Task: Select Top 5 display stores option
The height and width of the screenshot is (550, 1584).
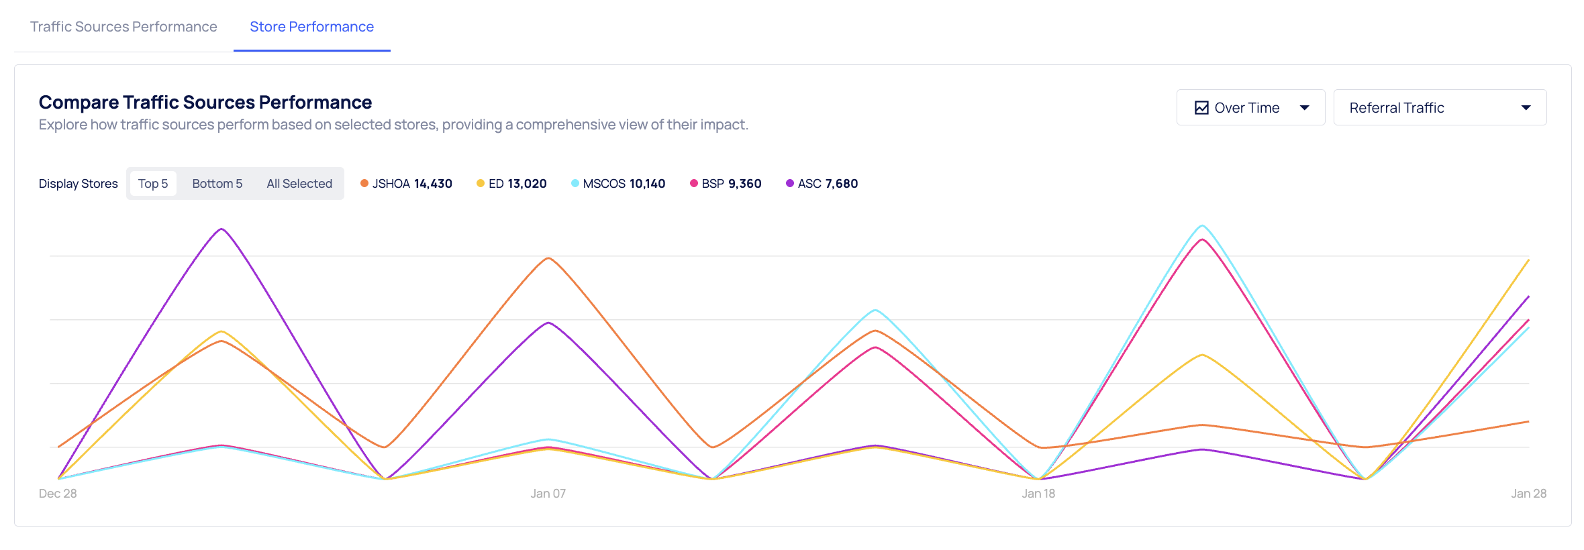Action: 153,184
